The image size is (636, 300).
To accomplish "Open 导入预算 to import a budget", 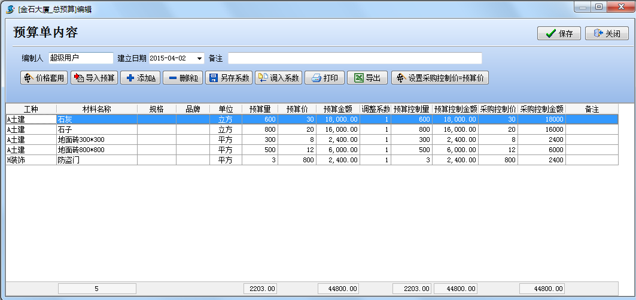I will [x=94, y=78].
